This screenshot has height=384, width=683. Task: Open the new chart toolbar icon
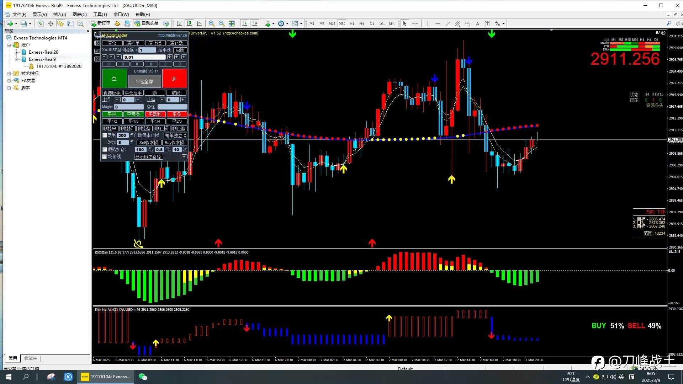(x=10, y=23)
